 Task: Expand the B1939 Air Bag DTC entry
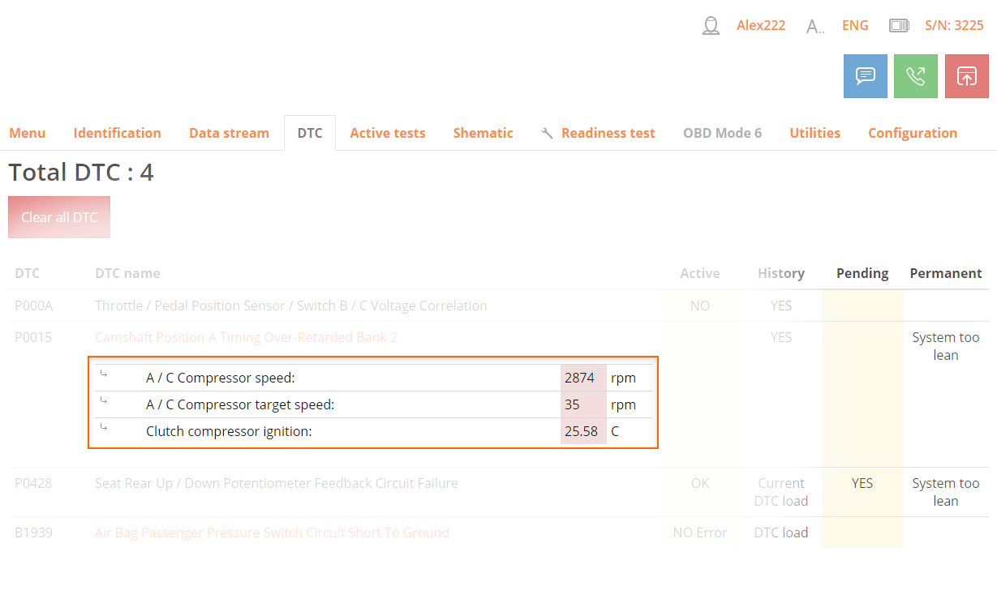pos(272,532)
